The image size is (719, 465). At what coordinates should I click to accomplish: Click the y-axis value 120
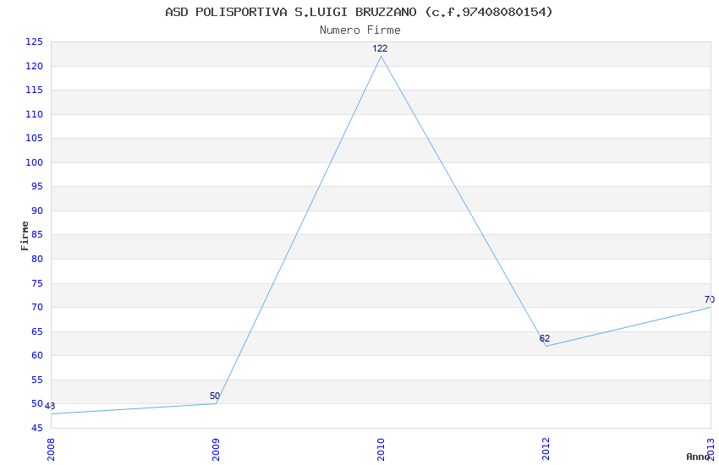point(34,67)
